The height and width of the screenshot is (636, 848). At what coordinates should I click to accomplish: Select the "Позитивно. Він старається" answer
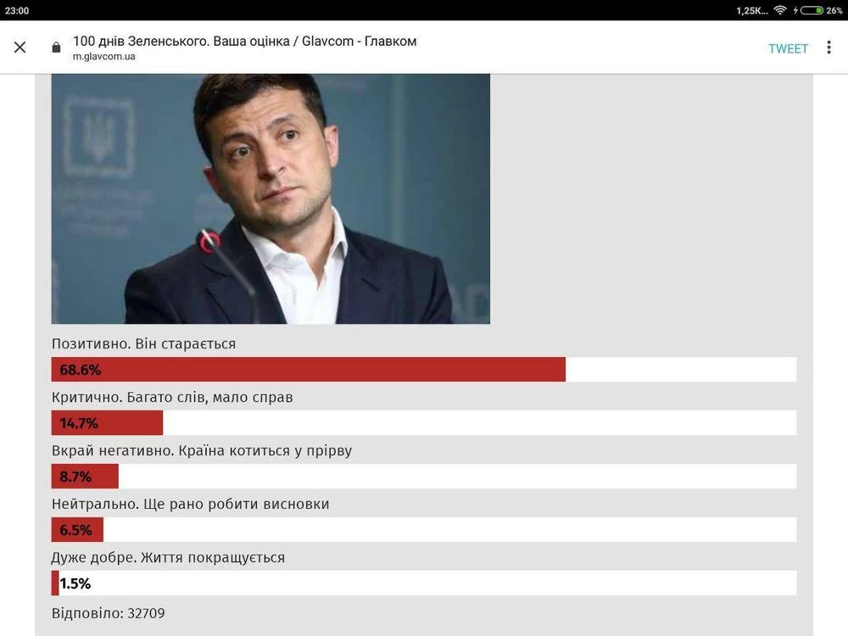tap(143, 343)
